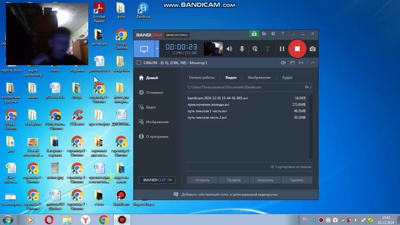Click the Править button
Screen dimensions: 400x225
click(x=234, y=180)
